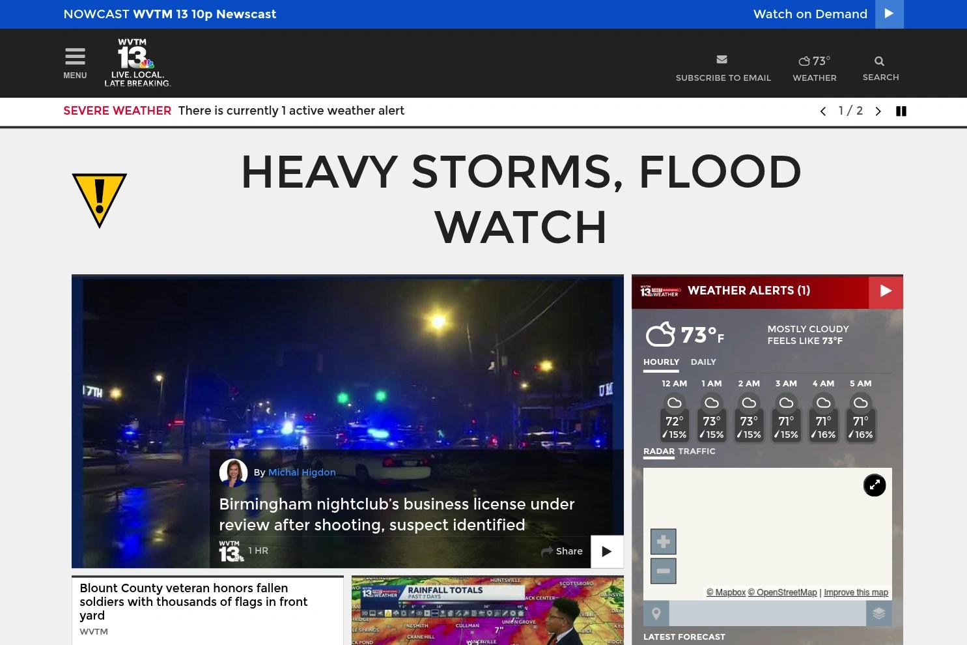Viewport: 967px width, 645px height.
Task: Click the OpenStreetMap attribution link
Action: (782, 592)
